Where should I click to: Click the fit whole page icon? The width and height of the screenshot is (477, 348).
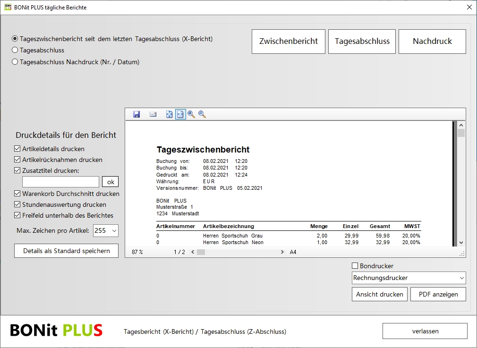[170, 114]
